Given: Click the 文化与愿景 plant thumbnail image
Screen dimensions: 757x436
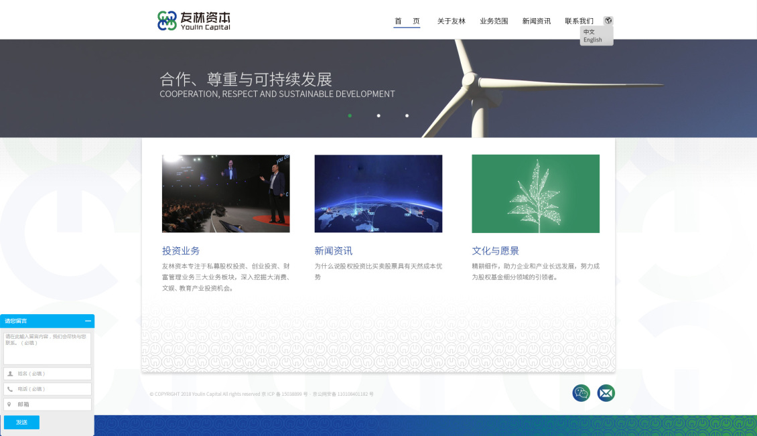Looking at the screenshot, I should 535,194.
